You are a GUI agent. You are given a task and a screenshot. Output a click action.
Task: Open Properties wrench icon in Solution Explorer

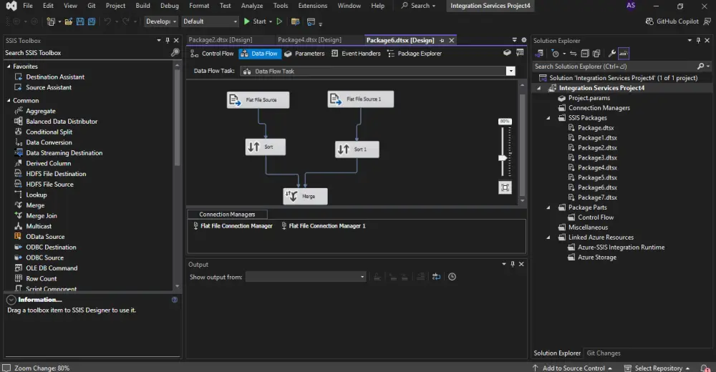pos(612,54)
